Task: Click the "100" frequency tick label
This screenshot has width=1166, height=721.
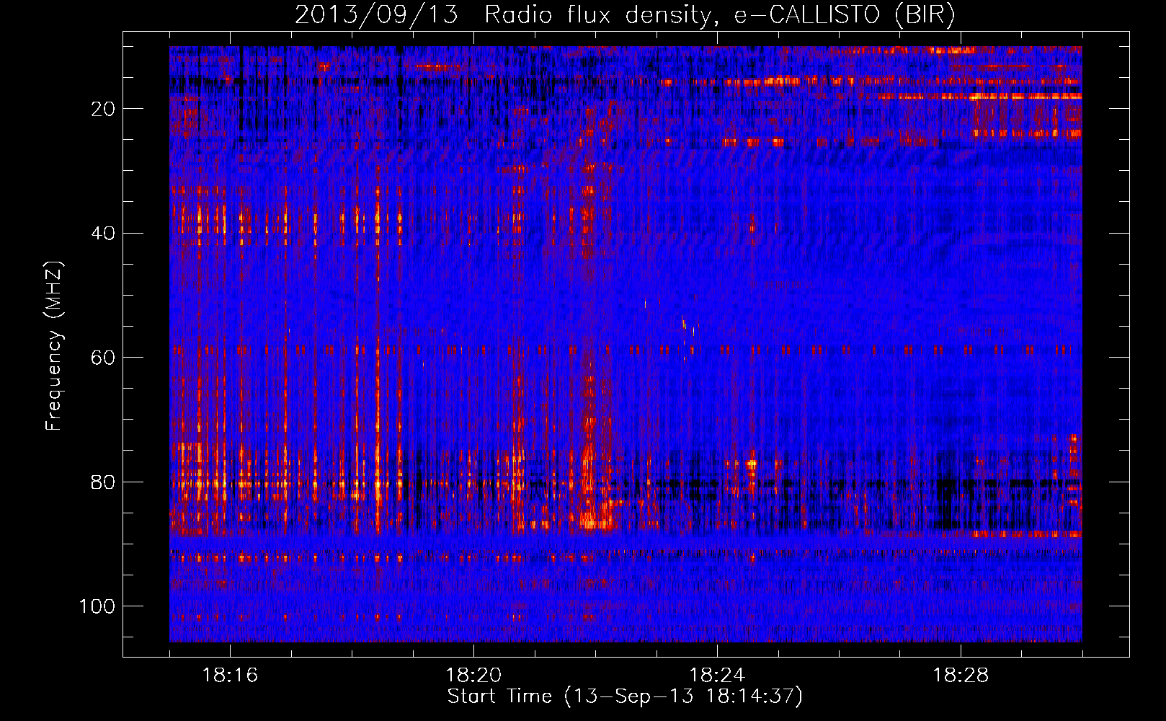Action: point(98,606)
